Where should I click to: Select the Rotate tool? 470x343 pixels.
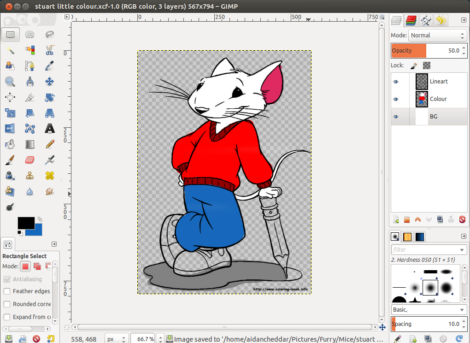pos(49,97)
